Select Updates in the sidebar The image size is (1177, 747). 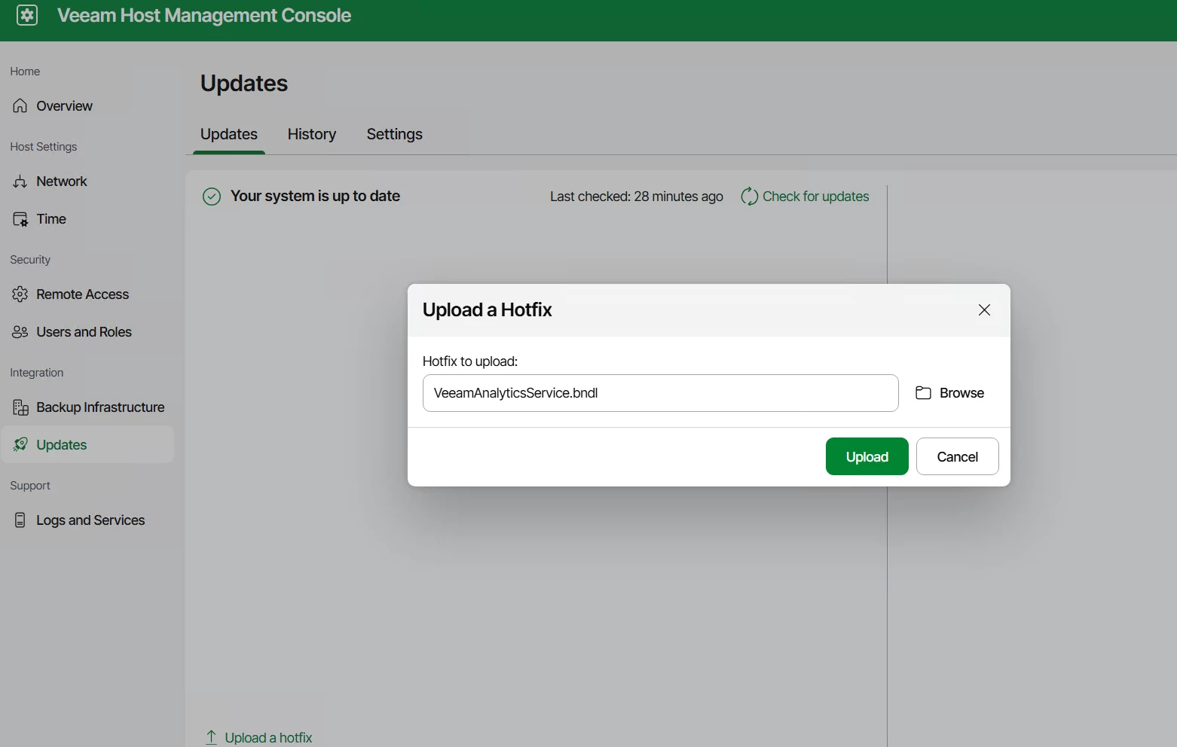tap(87, 444)
